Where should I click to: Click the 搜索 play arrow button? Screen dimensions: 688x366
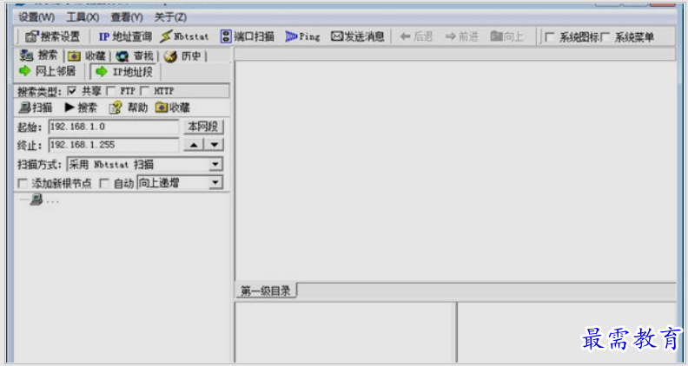(81, 108)
